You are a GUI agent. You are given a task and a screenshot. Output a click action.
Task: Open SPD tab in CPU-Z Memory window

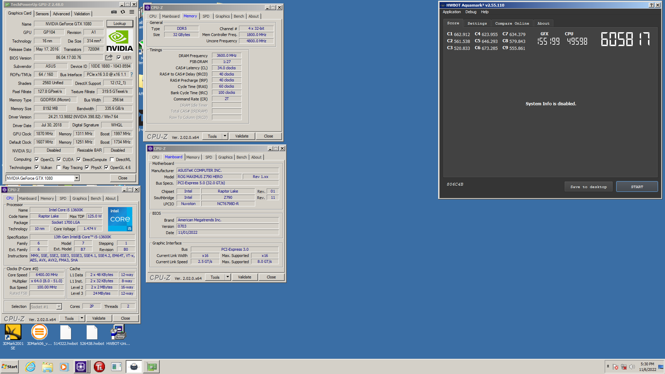click(206, 16)
